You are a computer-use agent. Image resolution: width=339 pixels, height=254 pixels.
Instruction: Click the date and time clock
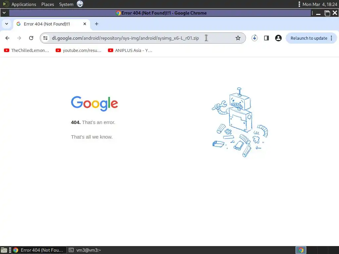pyautogui.click(x=320, y=4)
